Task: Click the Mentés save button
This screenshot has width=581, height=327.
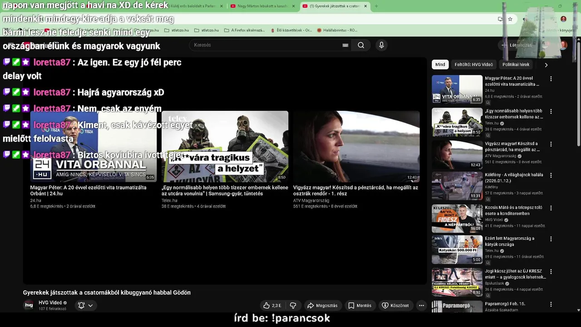Action: coord(359,306)
